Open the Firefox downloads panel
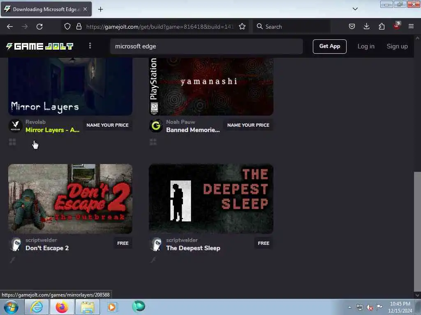Image resolution: width=421 pixels, height=315 pixels. 366,26
